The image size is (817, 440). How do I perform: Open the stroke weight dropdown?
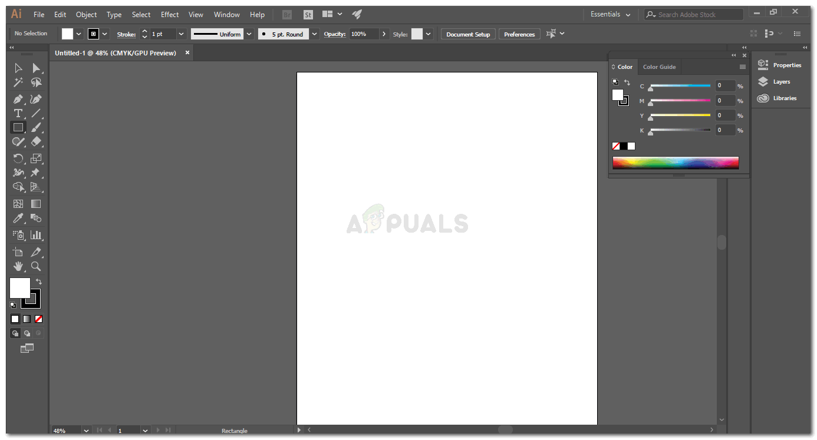coord(181,34)
